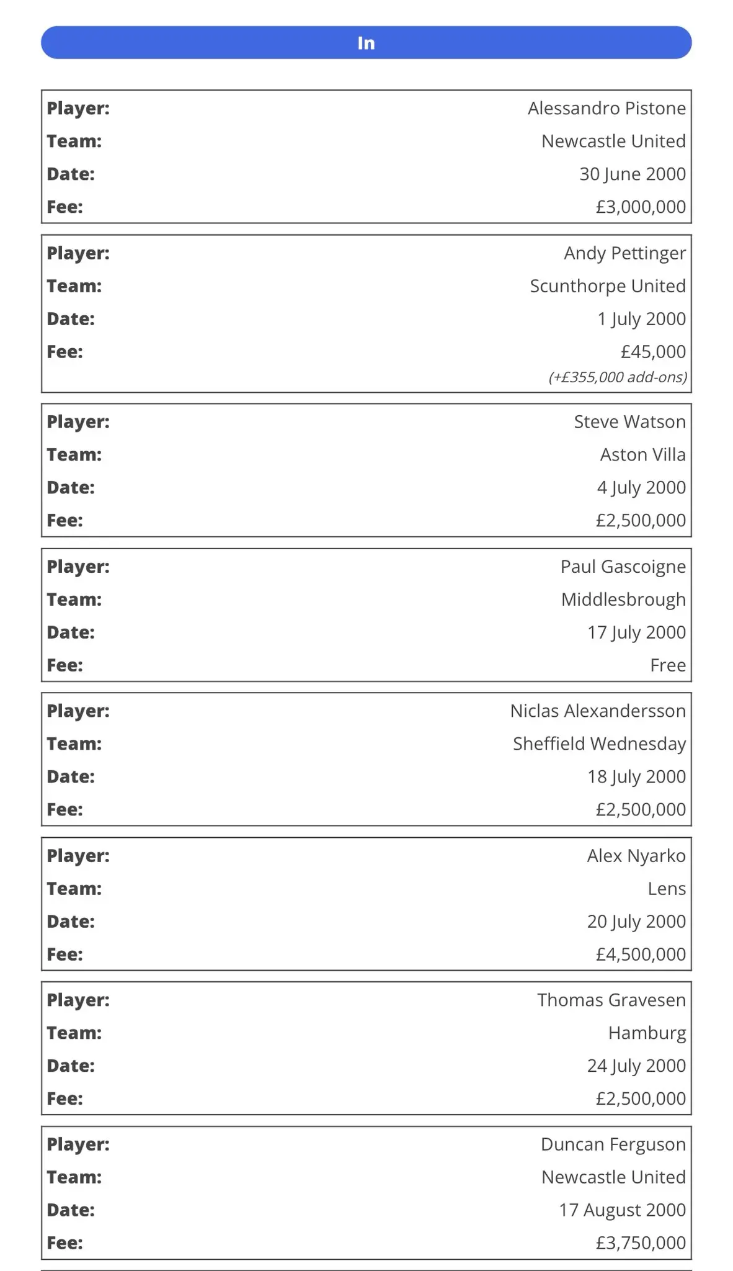Select player name Duncan Ferguson
The height and width of the screenshot is (1271, 733).
(x=613, y=1144)
